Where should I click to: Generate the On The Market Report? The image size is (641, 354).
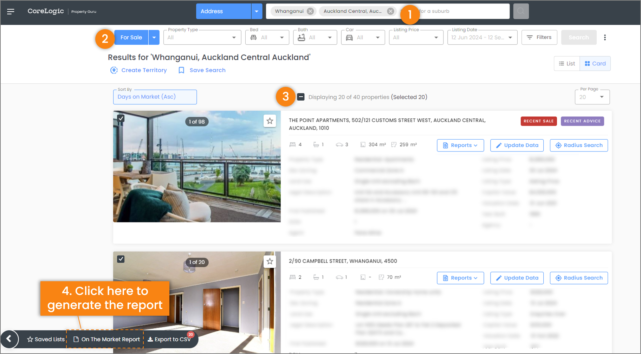[x=106, y=339]
